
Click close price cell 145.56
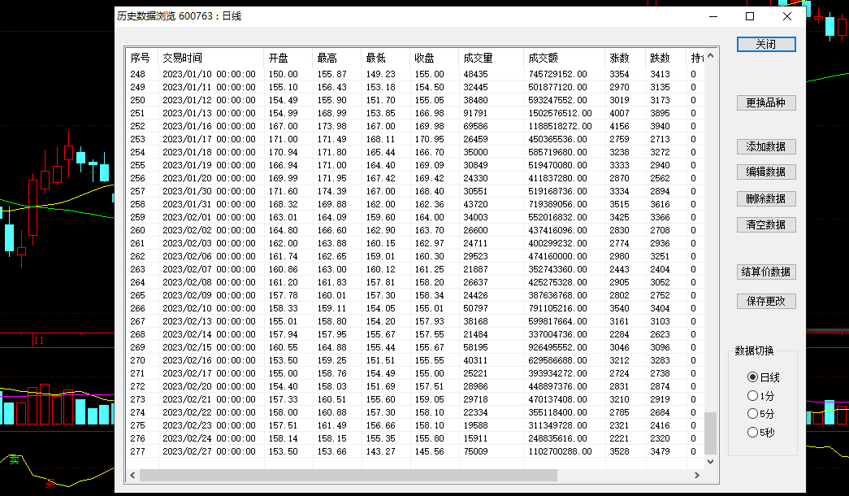pyautogui.click(x=429, y=451)
